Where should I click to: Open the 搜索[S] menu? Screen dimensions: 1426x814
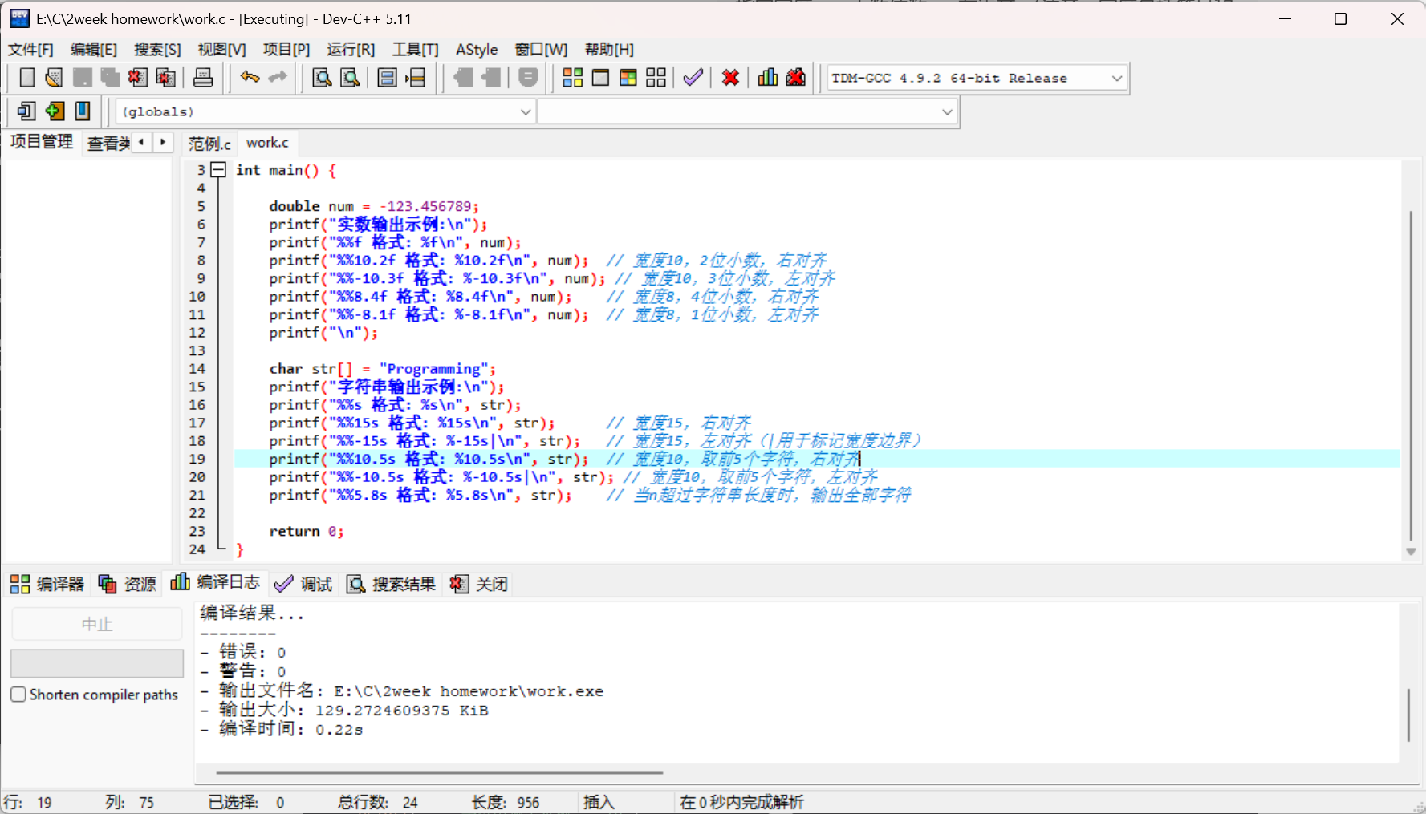[157, 50]
